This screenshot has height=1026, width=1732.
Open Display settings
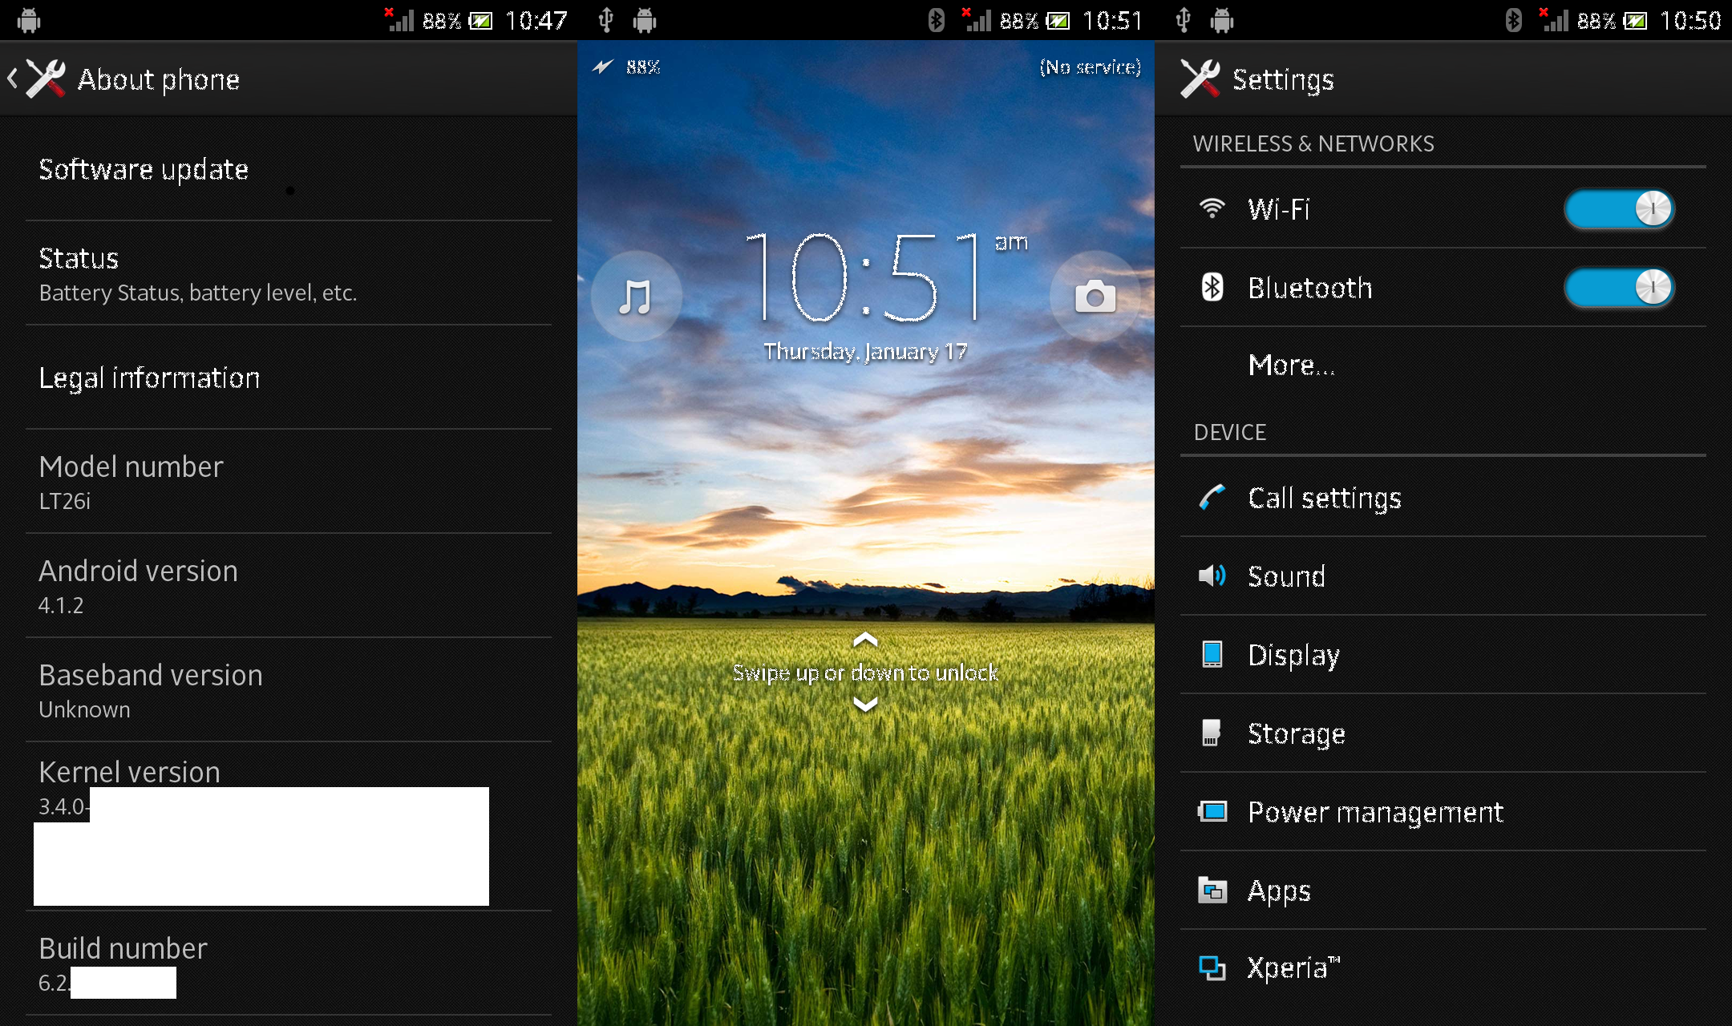click(x=1443, y=654)
